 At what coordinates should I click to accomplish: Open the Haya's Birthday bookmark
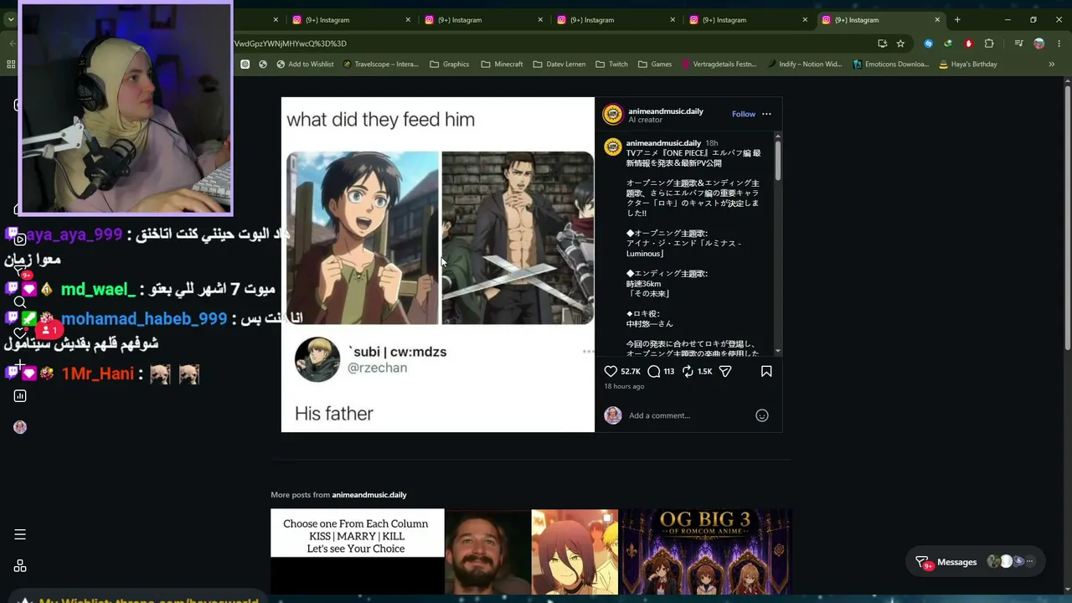968,64
